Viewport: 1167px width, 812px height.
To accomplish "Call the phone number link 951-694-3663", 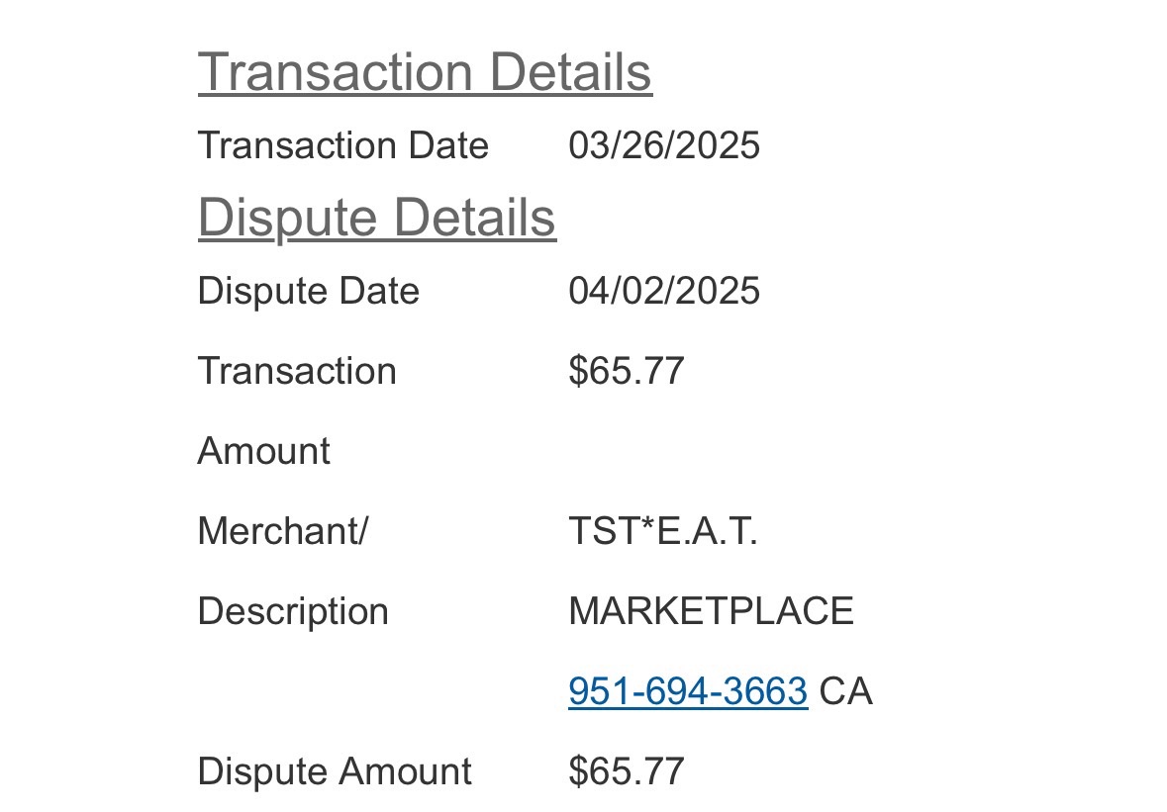I will coord(687,691).
